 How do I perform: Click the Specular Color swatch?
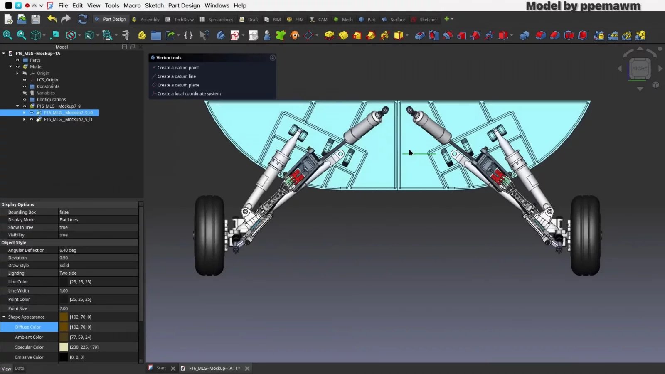click(x=64, y=347)
